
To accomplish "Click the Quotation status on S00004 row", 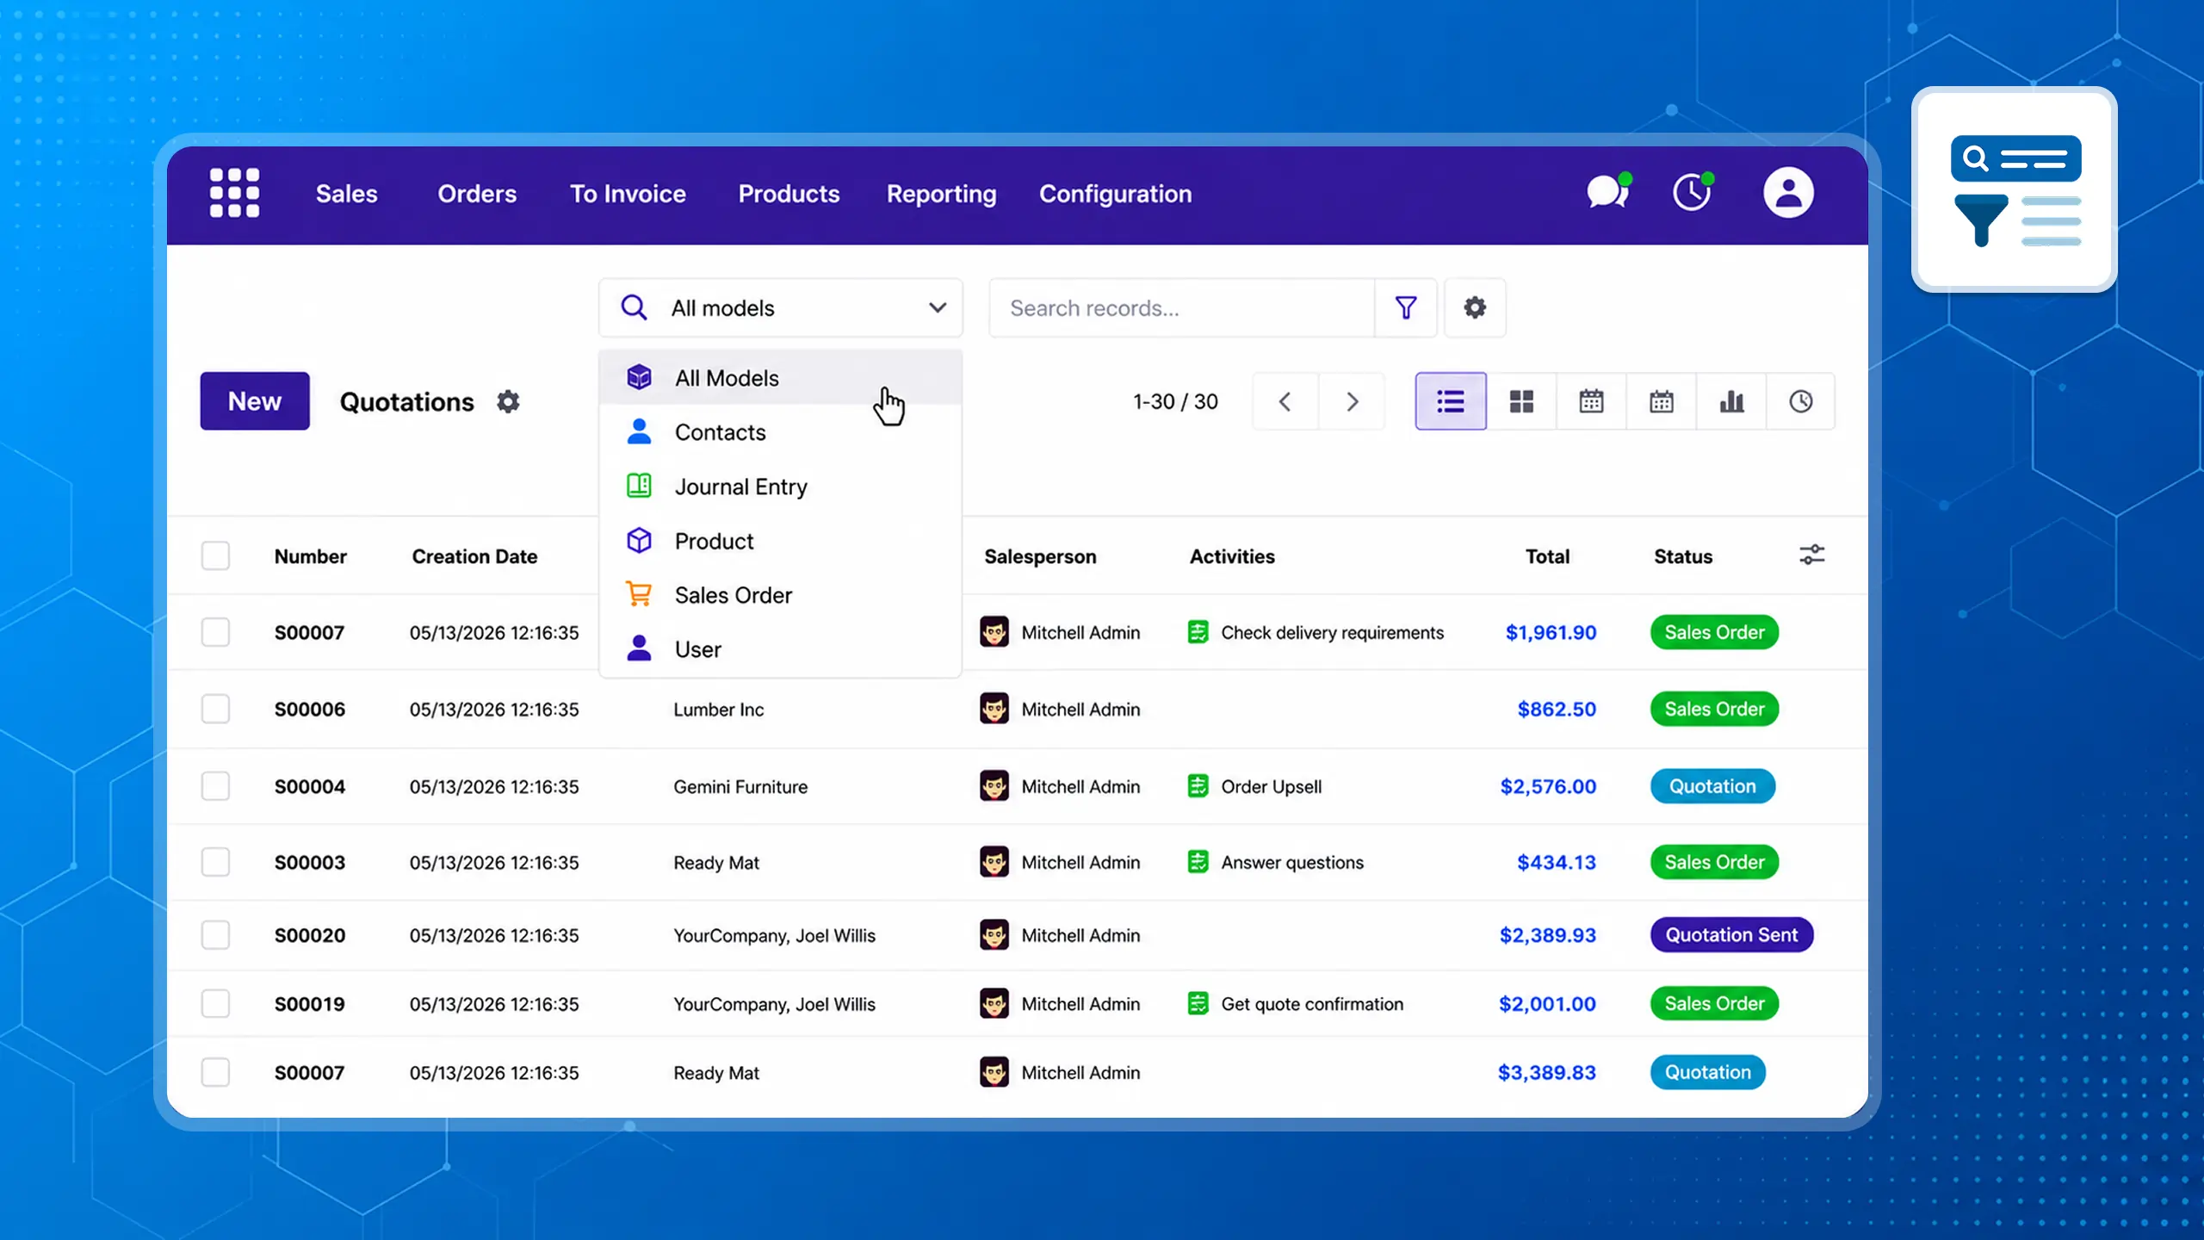I will pos(1712,785).
